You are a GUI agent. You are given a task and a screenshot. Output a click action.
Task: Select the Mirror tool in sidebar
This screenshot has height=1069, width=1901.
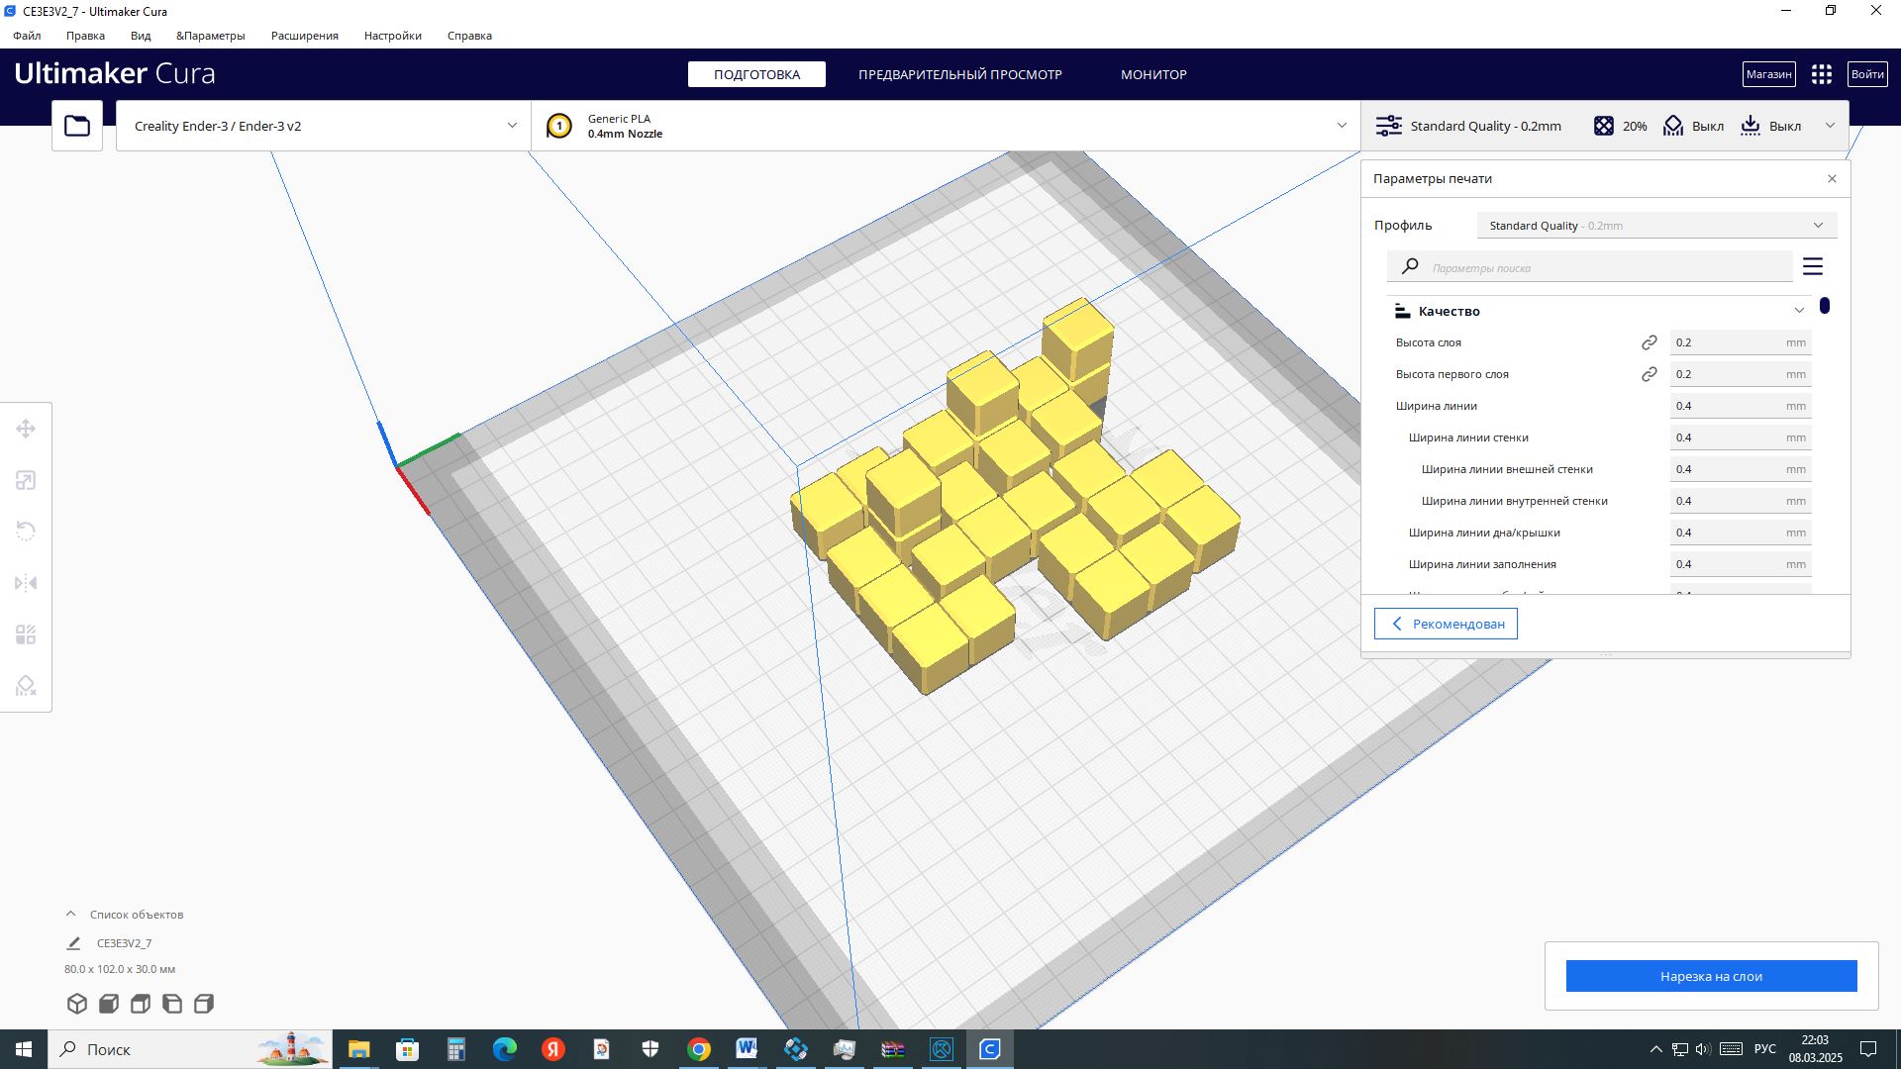pyautogui.click(x=26, y=583)
